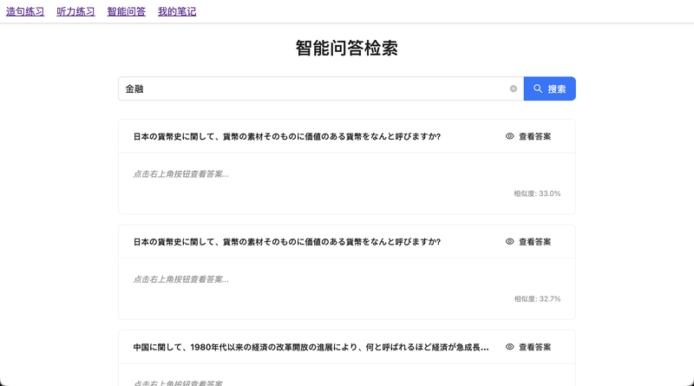This screenshot has height=386, width=694.
Task: Open the 造句练习 page
Action: (25, 12)
